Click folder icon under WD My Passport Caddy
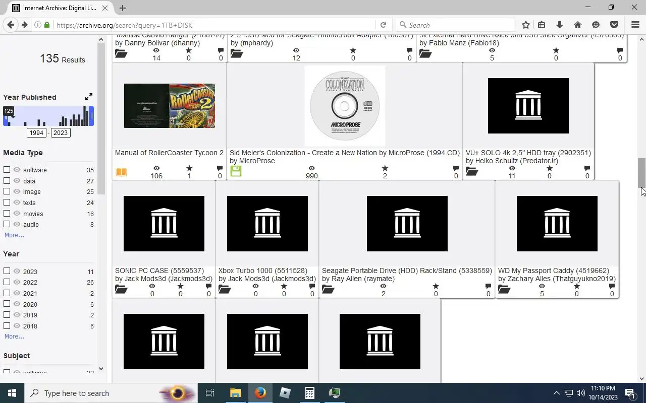 pos(504,290)
